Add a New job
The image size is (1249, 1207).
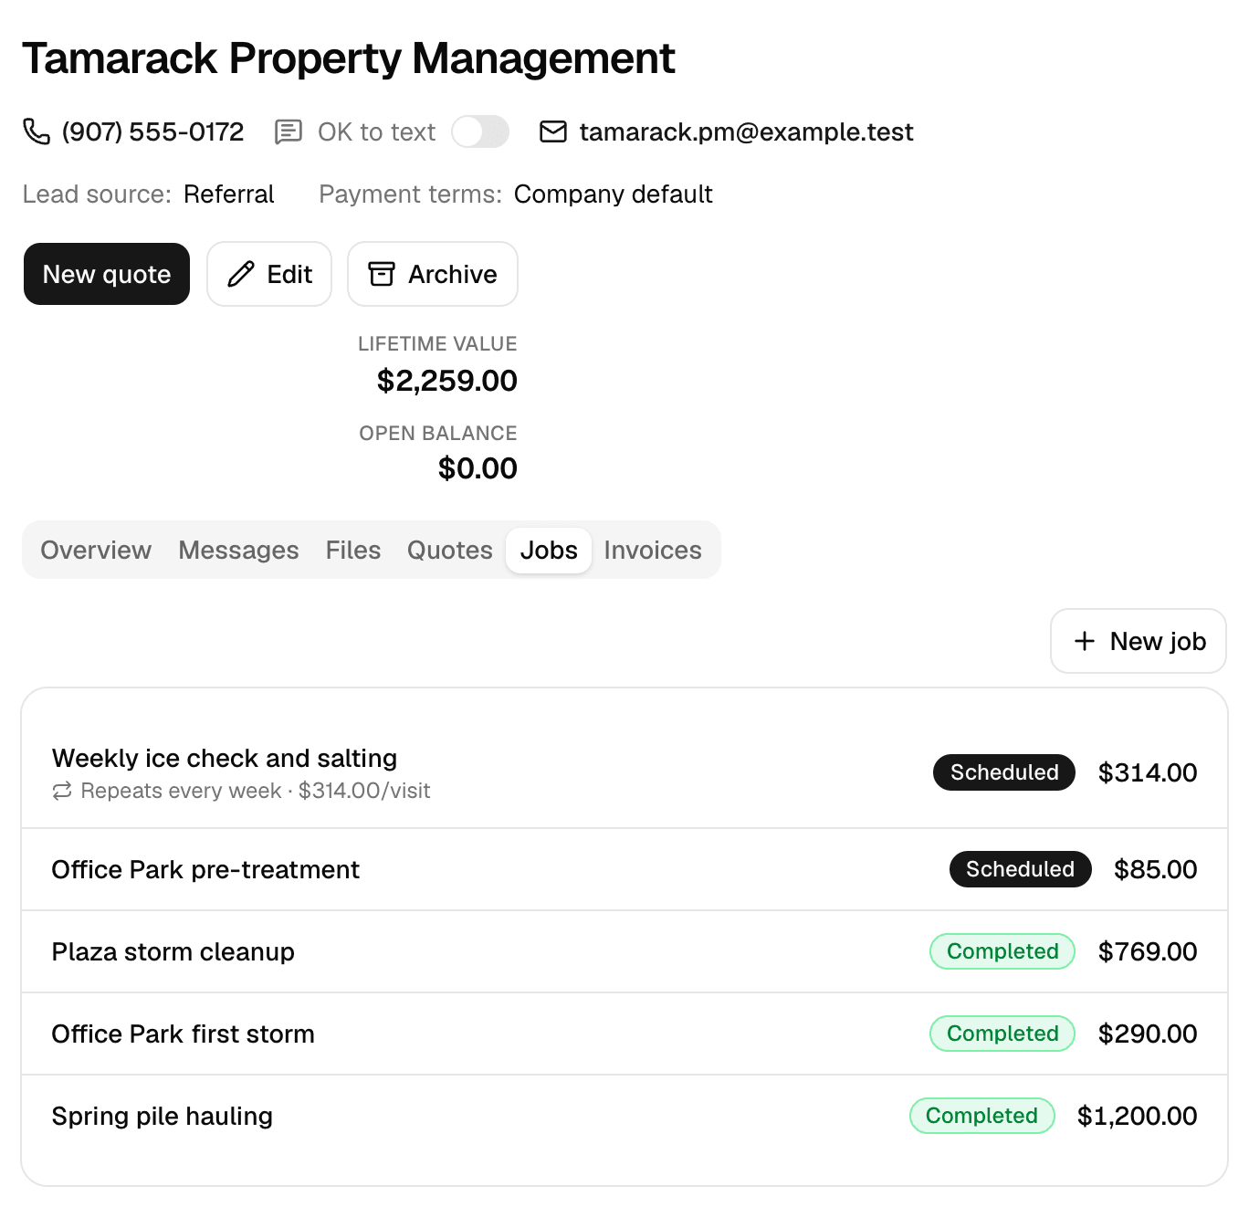[x=1139, y=641]
